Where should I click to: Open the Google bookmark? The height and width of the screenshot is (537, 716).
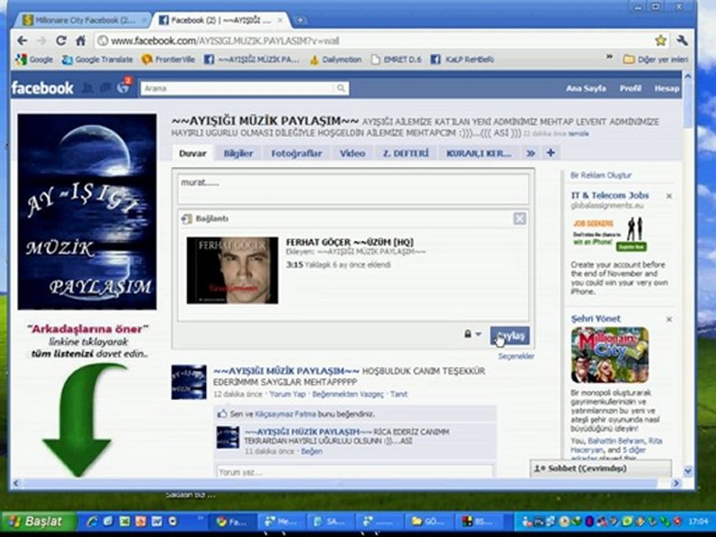[34, 60]
